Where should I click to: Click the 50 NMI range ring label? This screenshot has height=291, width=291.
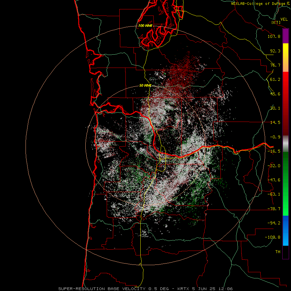point(145,86)
